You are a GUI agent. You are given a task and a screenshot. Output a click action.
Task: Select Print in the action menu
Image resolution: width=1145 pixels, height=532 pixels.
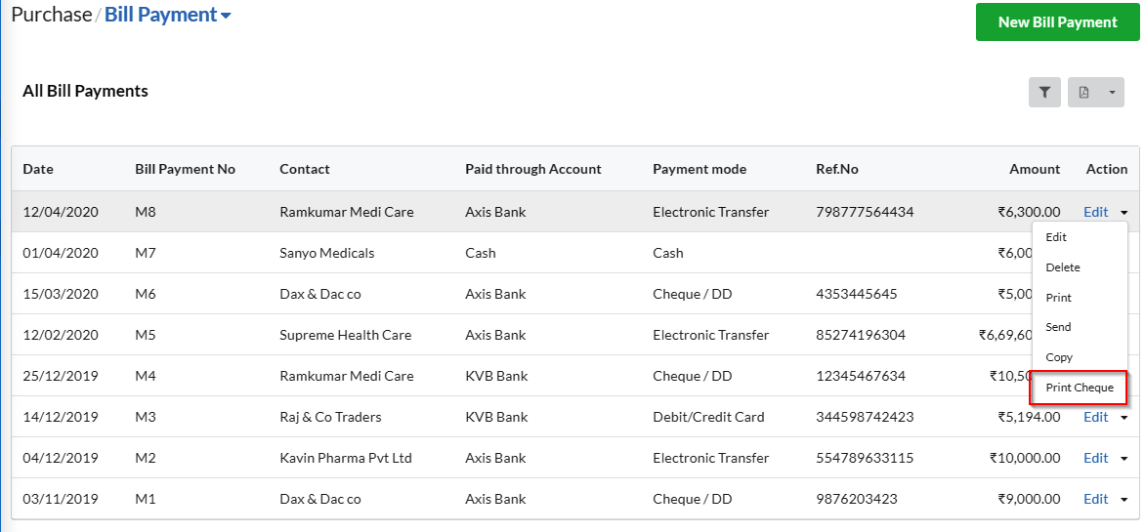[x=1058, y=298]
